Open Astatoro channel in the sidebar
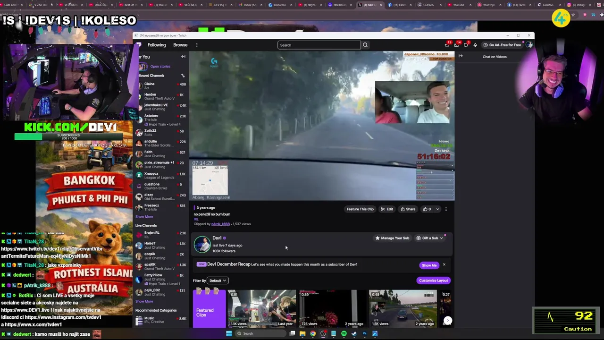The image size is (604, 340). coord(160,120)
